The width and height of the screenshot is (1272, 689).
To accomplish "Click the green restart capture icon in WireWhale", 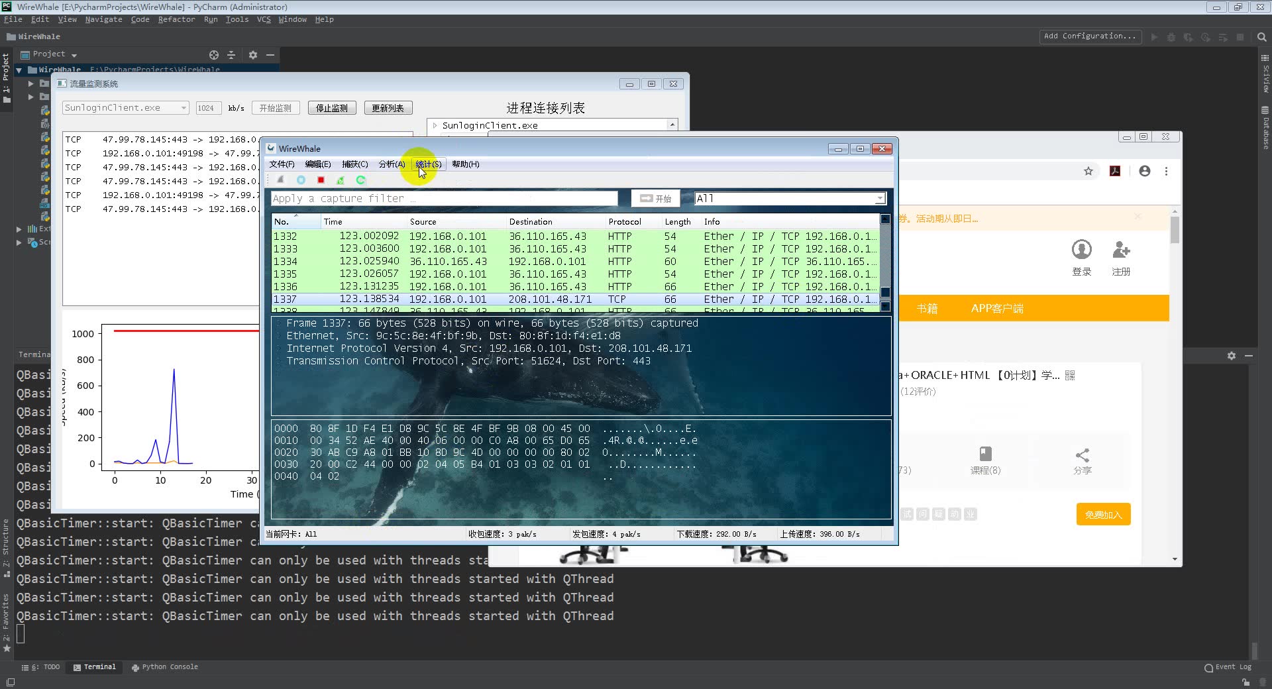I will click(x=341, y=180).
